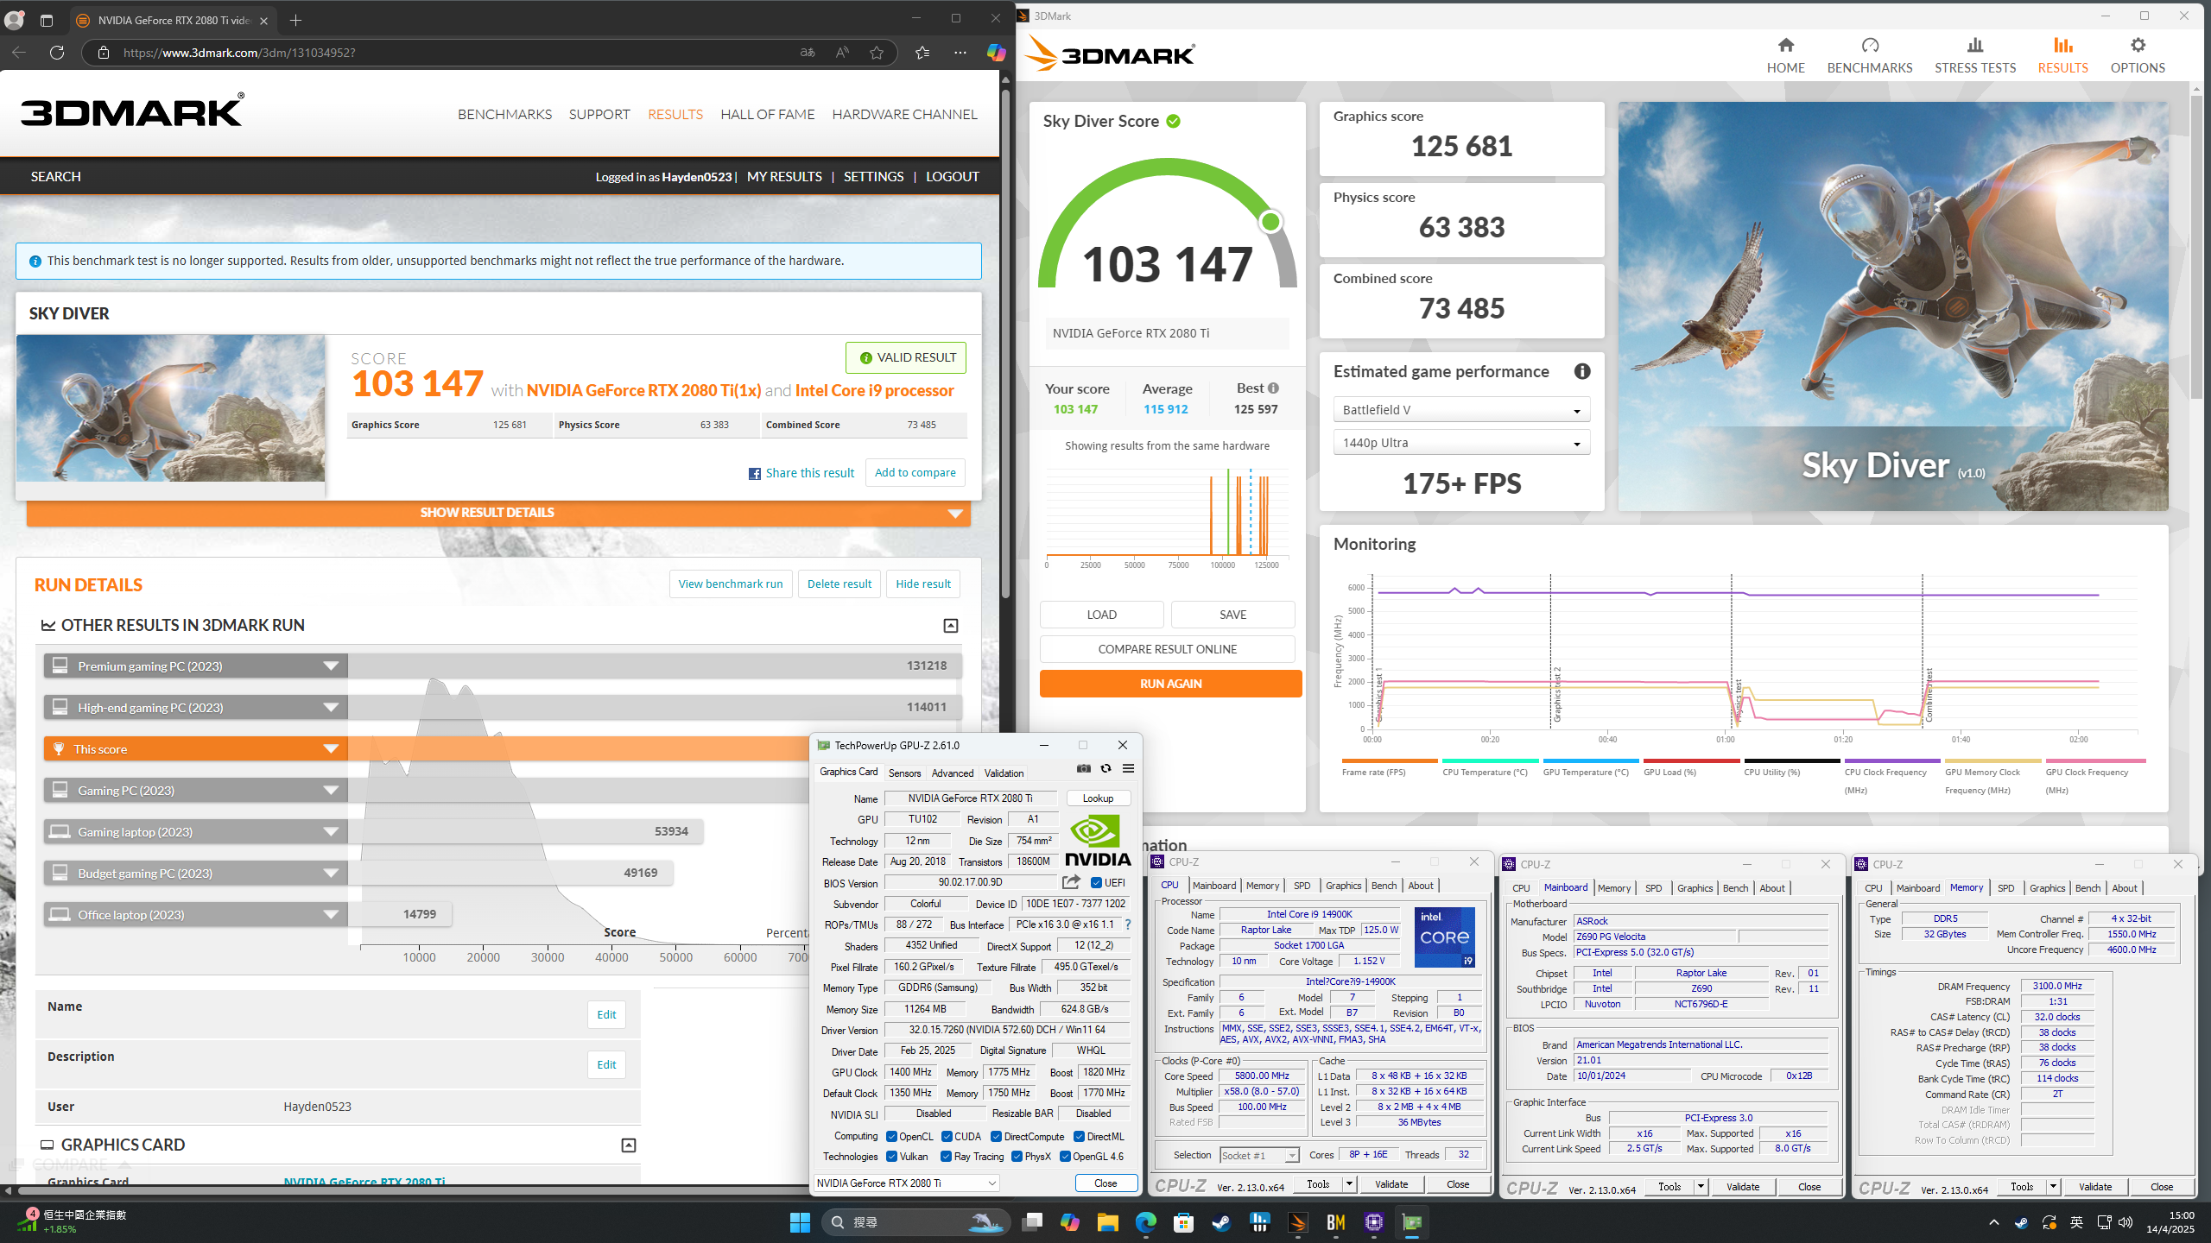The height and width of the screenshot is (1243, 2211).
Task: Click Run Again button
Action: 1170,684
